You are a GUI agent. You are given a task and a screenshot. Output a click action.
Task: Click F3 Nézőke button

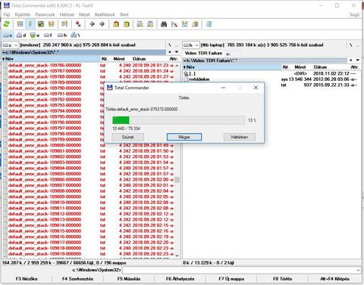pyautogui.click(x=27, y=279)
